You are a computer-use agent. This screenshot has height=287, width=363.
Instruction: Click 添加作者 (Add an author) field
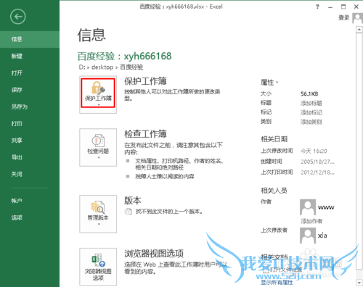tap(311, 221)
